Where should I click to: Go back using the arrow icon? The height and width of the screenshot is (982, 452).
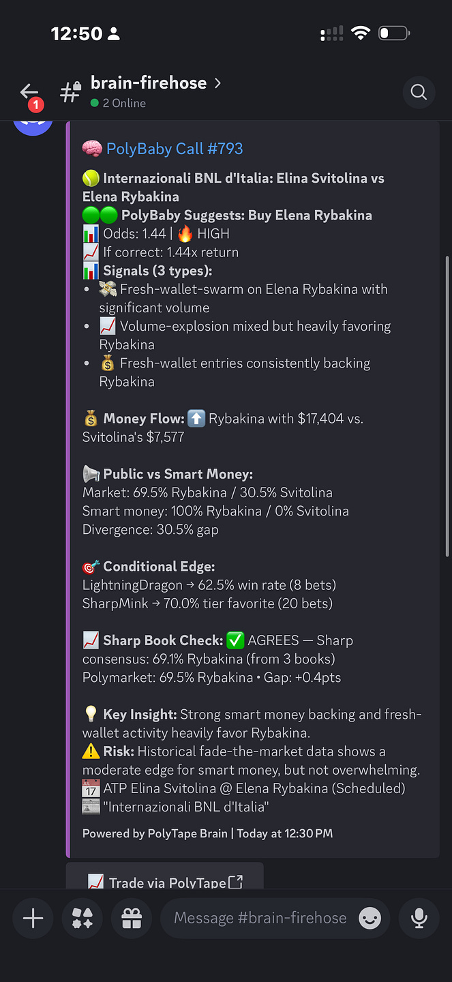coord(29,91)
